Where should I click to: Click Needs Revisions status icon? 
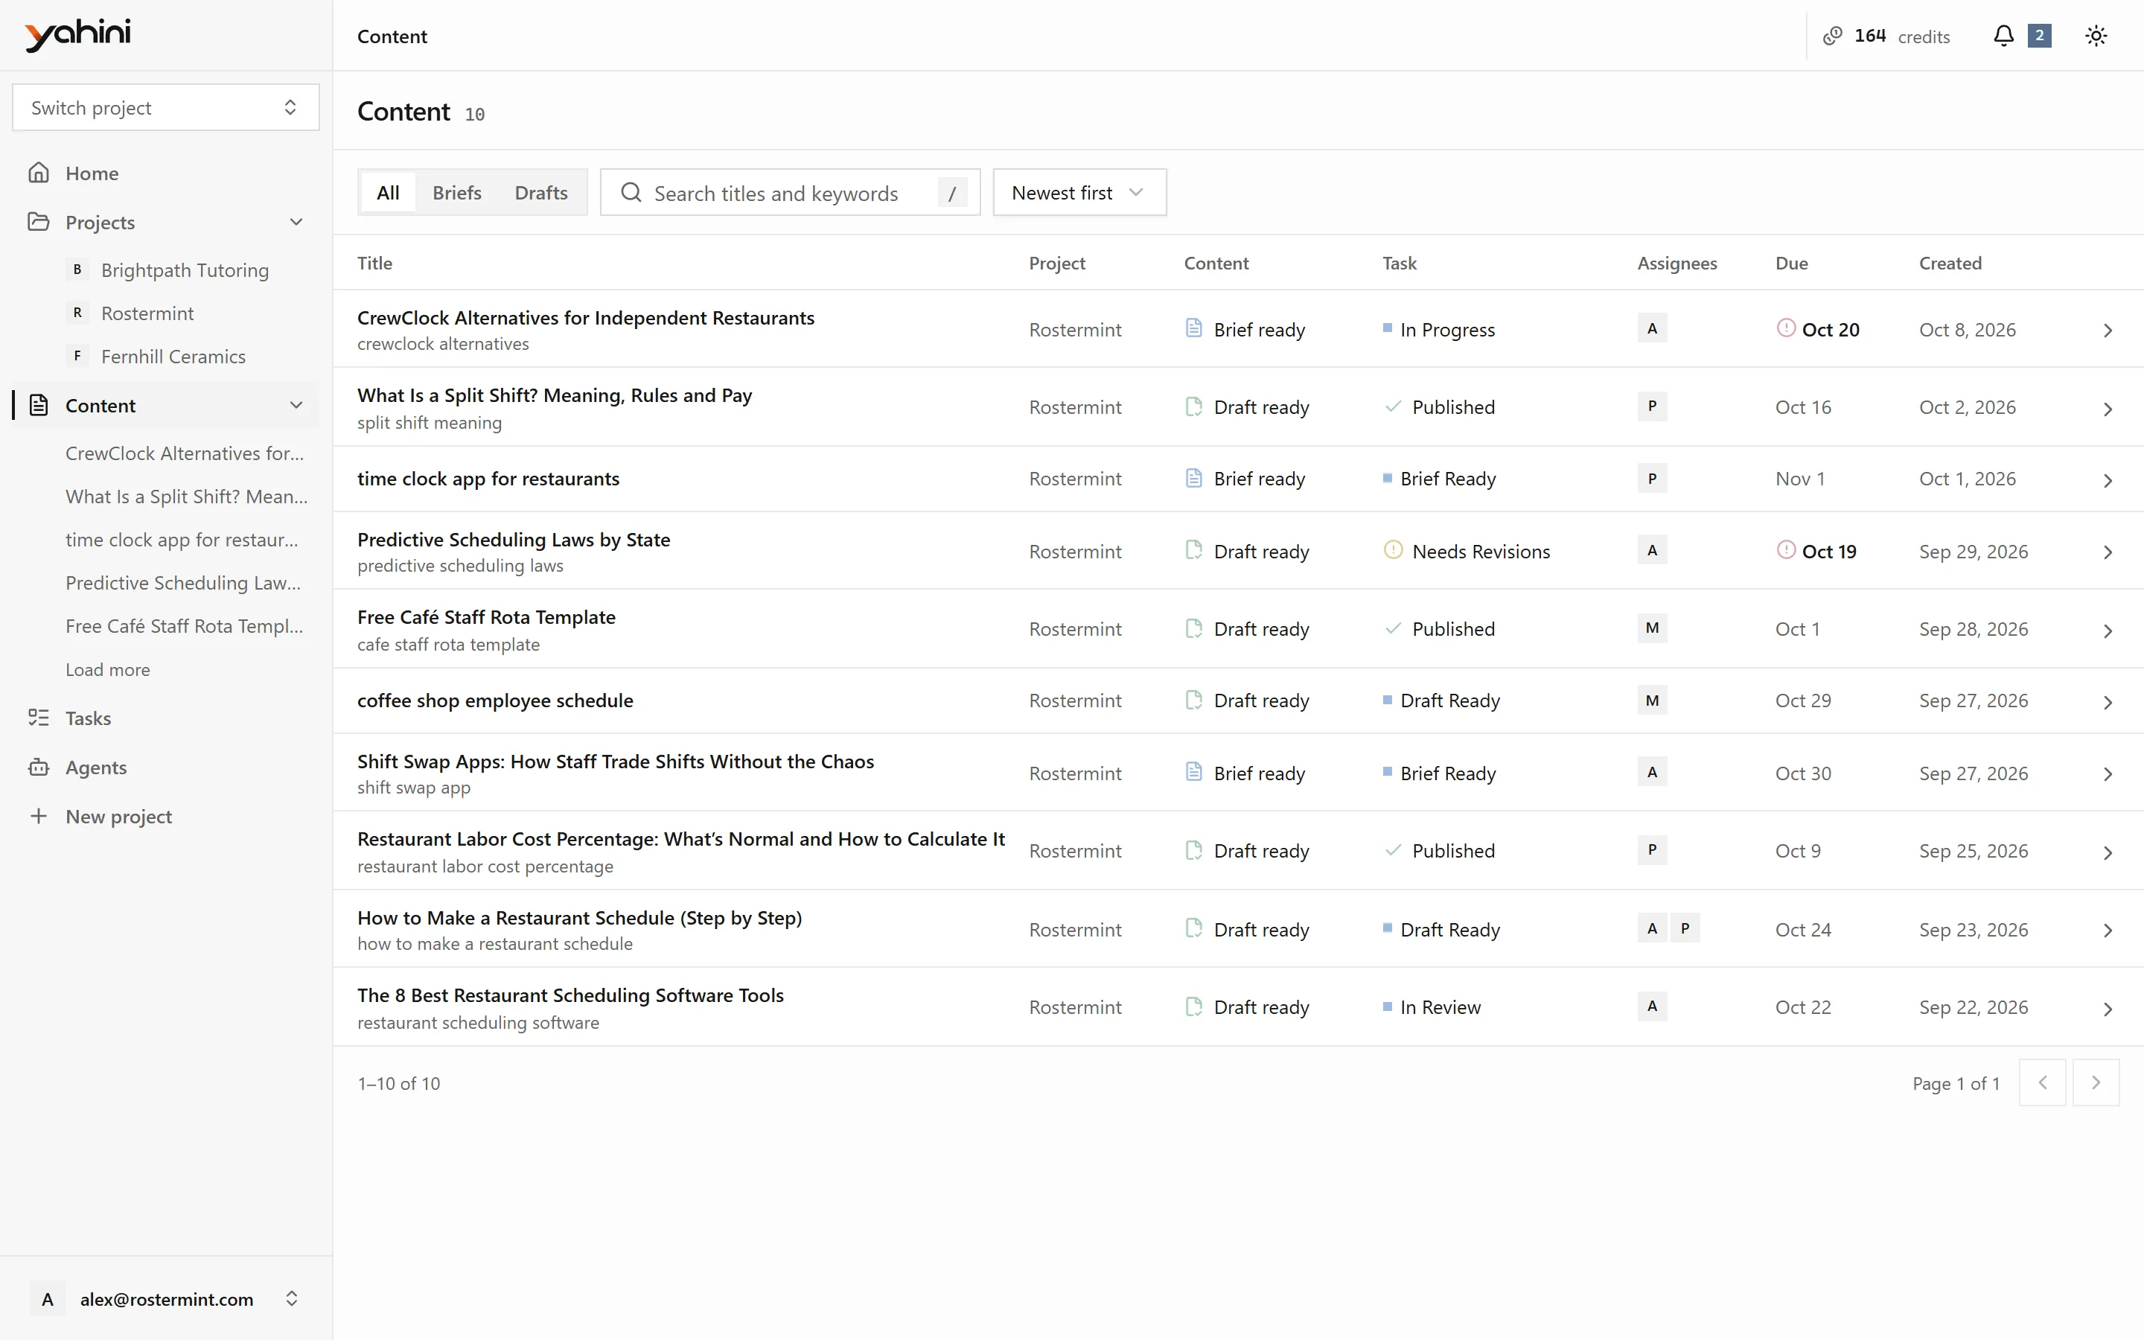point(1393,550)
